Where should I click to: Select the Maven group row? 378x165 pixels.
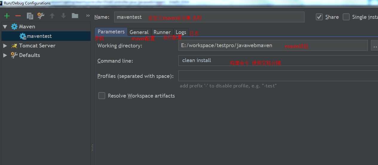tap(45, 27)
